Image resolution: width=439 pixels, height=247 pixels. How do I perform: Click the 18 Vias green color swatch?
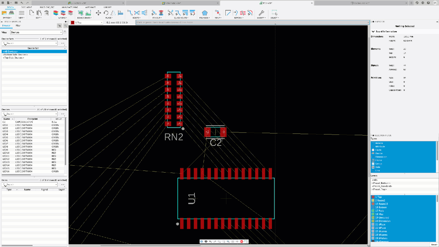pyautogui.click(x=373, y=214)
